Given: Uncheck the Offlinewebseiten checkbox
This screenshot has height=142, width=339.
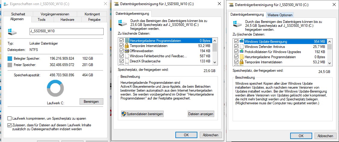Looking at the screenshot, I should tap(121, 51).
